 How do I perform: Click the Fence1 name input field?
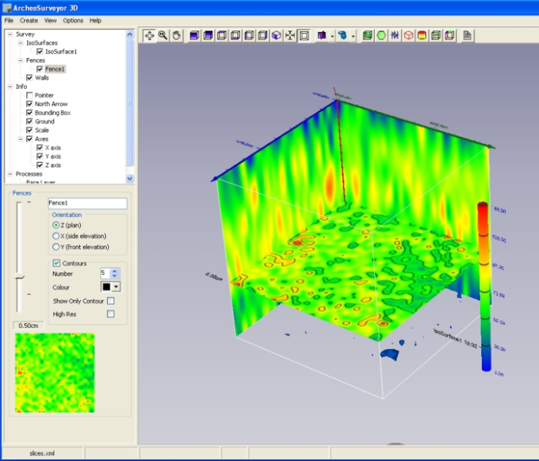point(88,204)
